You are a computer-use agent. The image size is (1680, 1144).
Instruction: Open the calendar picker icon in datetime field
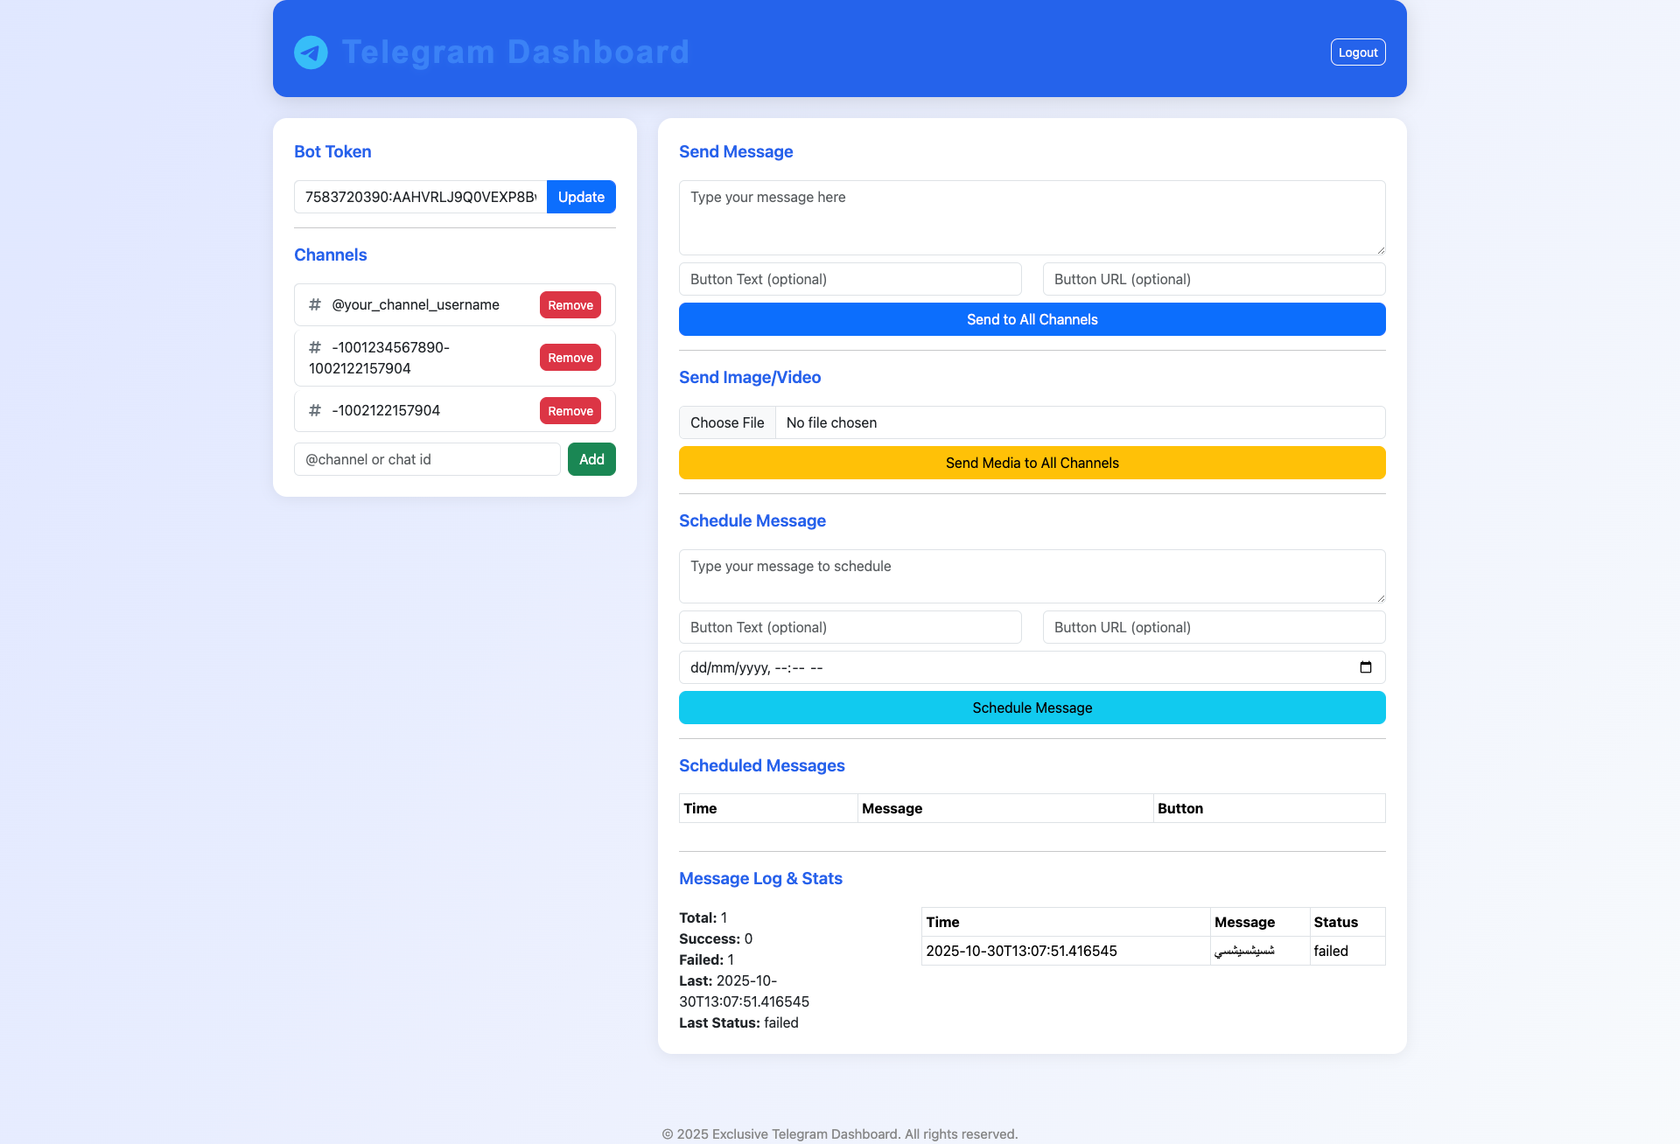tap(1365, 667)
